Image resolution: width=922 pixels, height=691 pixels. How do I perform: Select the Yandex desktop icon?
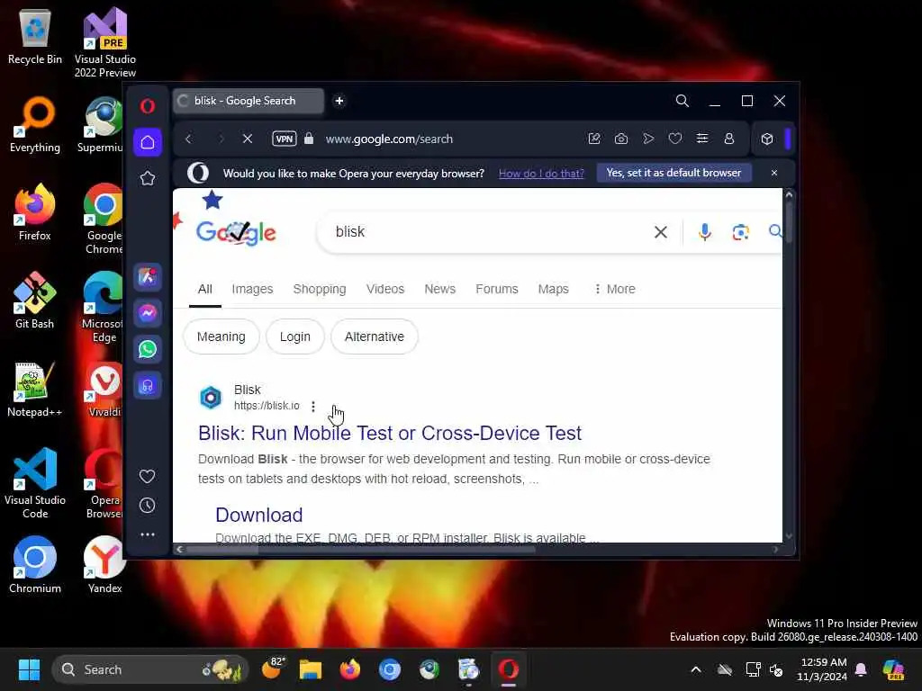pyautogui.click(x=104, y=565)
